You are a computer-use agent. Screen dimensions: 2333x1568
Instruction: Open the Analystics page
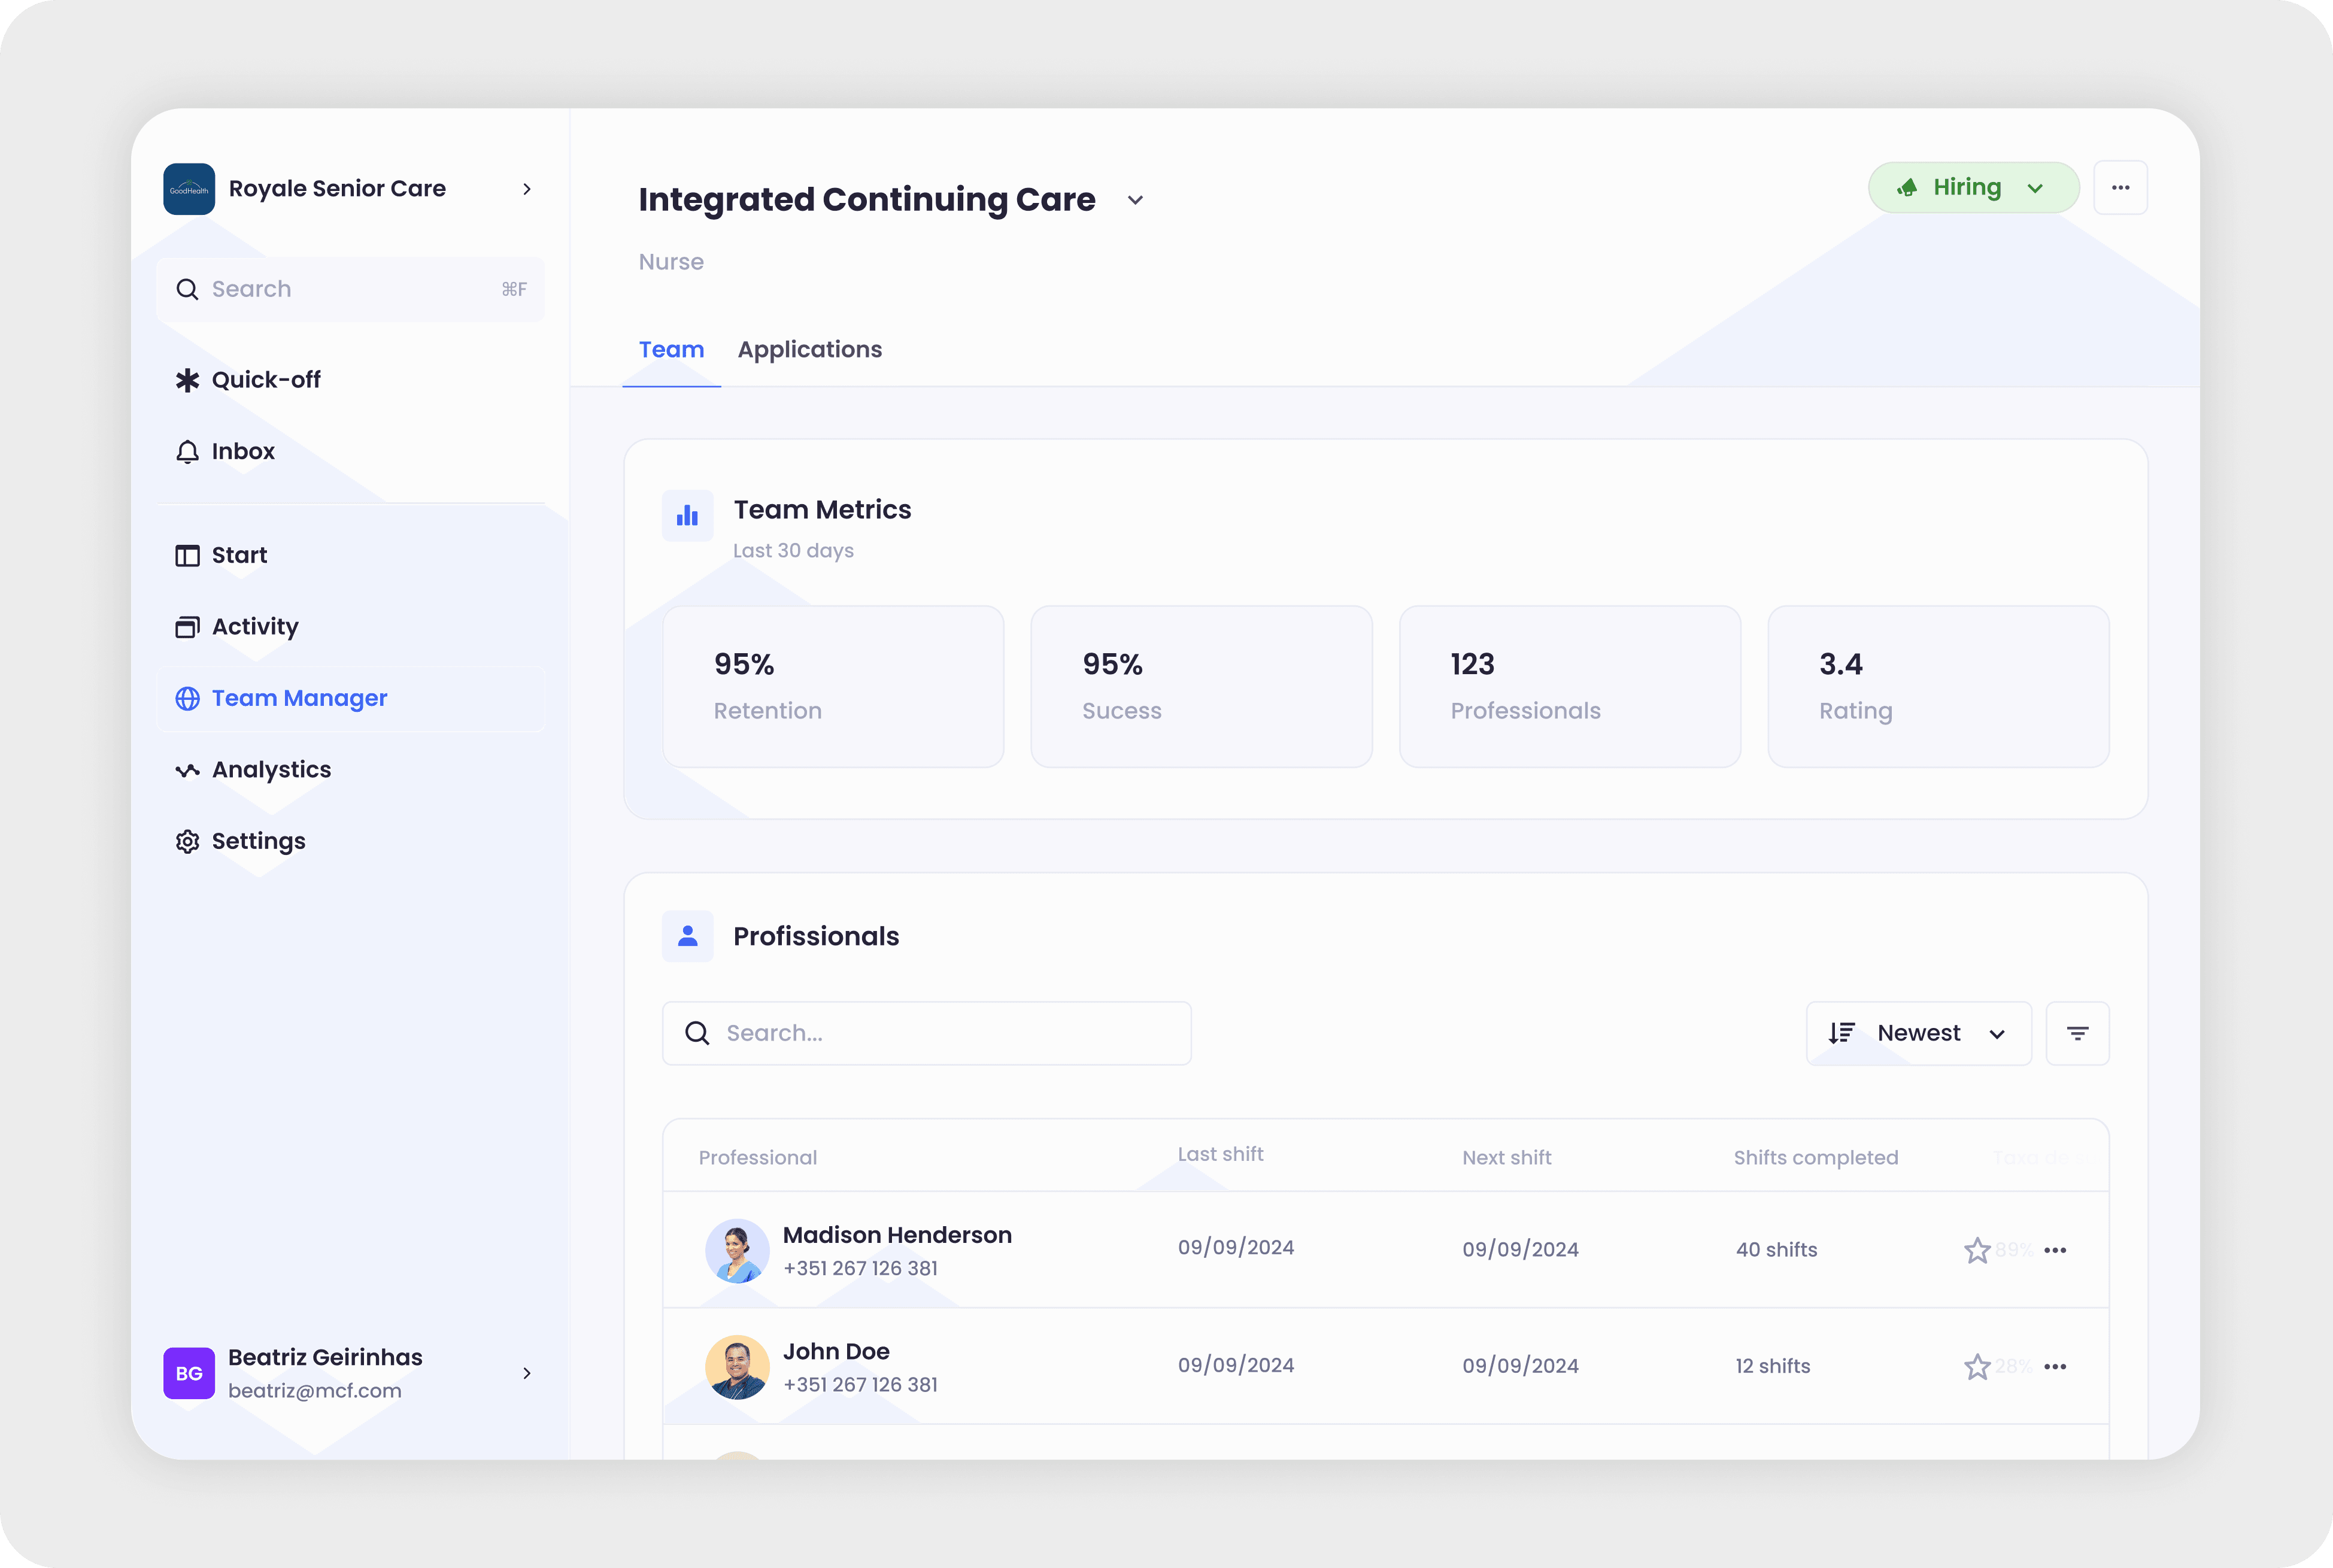(x=350, y=769)
